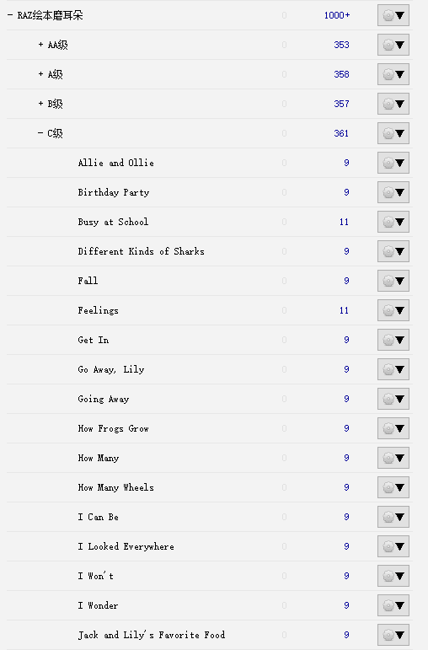
Task: Open gear menu for Birthday Party row
Action: coord(393,192)
